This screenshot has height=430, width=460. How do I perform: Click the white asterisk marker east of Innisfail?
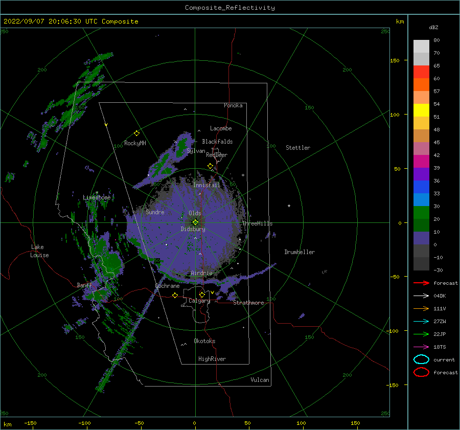pos(243,175)
